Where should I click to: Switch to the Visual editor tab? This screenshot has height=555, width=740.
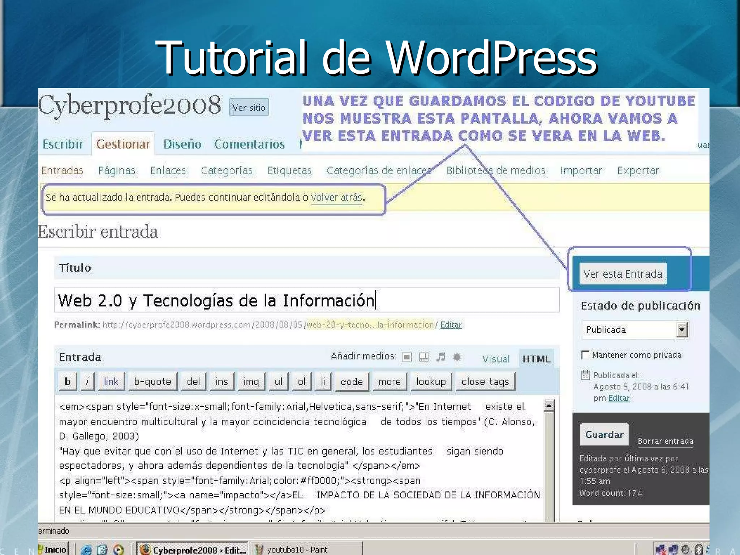point(495,359)
